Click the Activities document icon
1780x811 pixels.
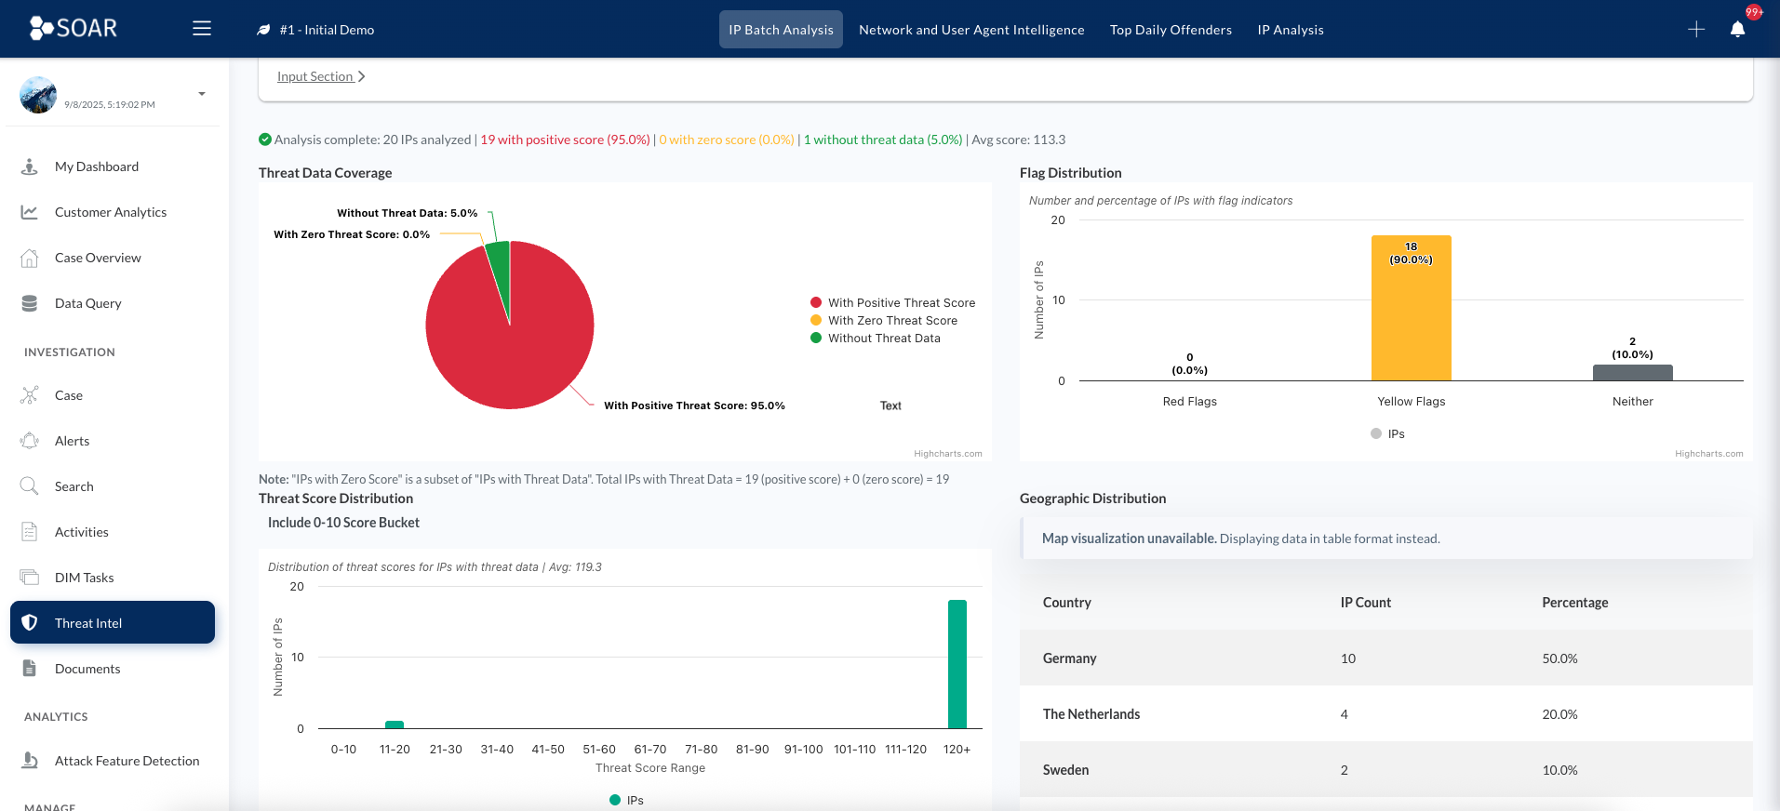[30, 532]
